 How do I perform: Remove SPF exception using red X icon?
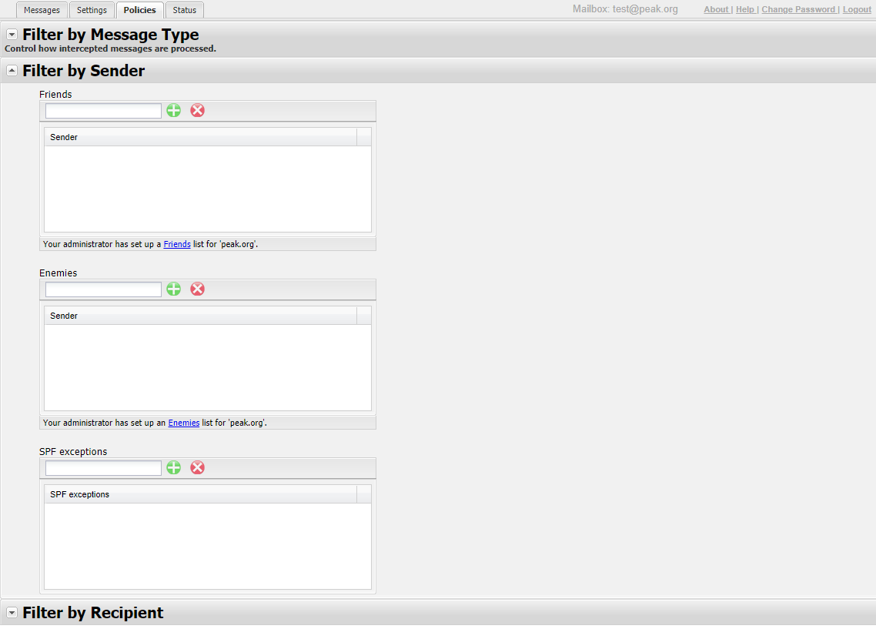[x=198, y=467]
